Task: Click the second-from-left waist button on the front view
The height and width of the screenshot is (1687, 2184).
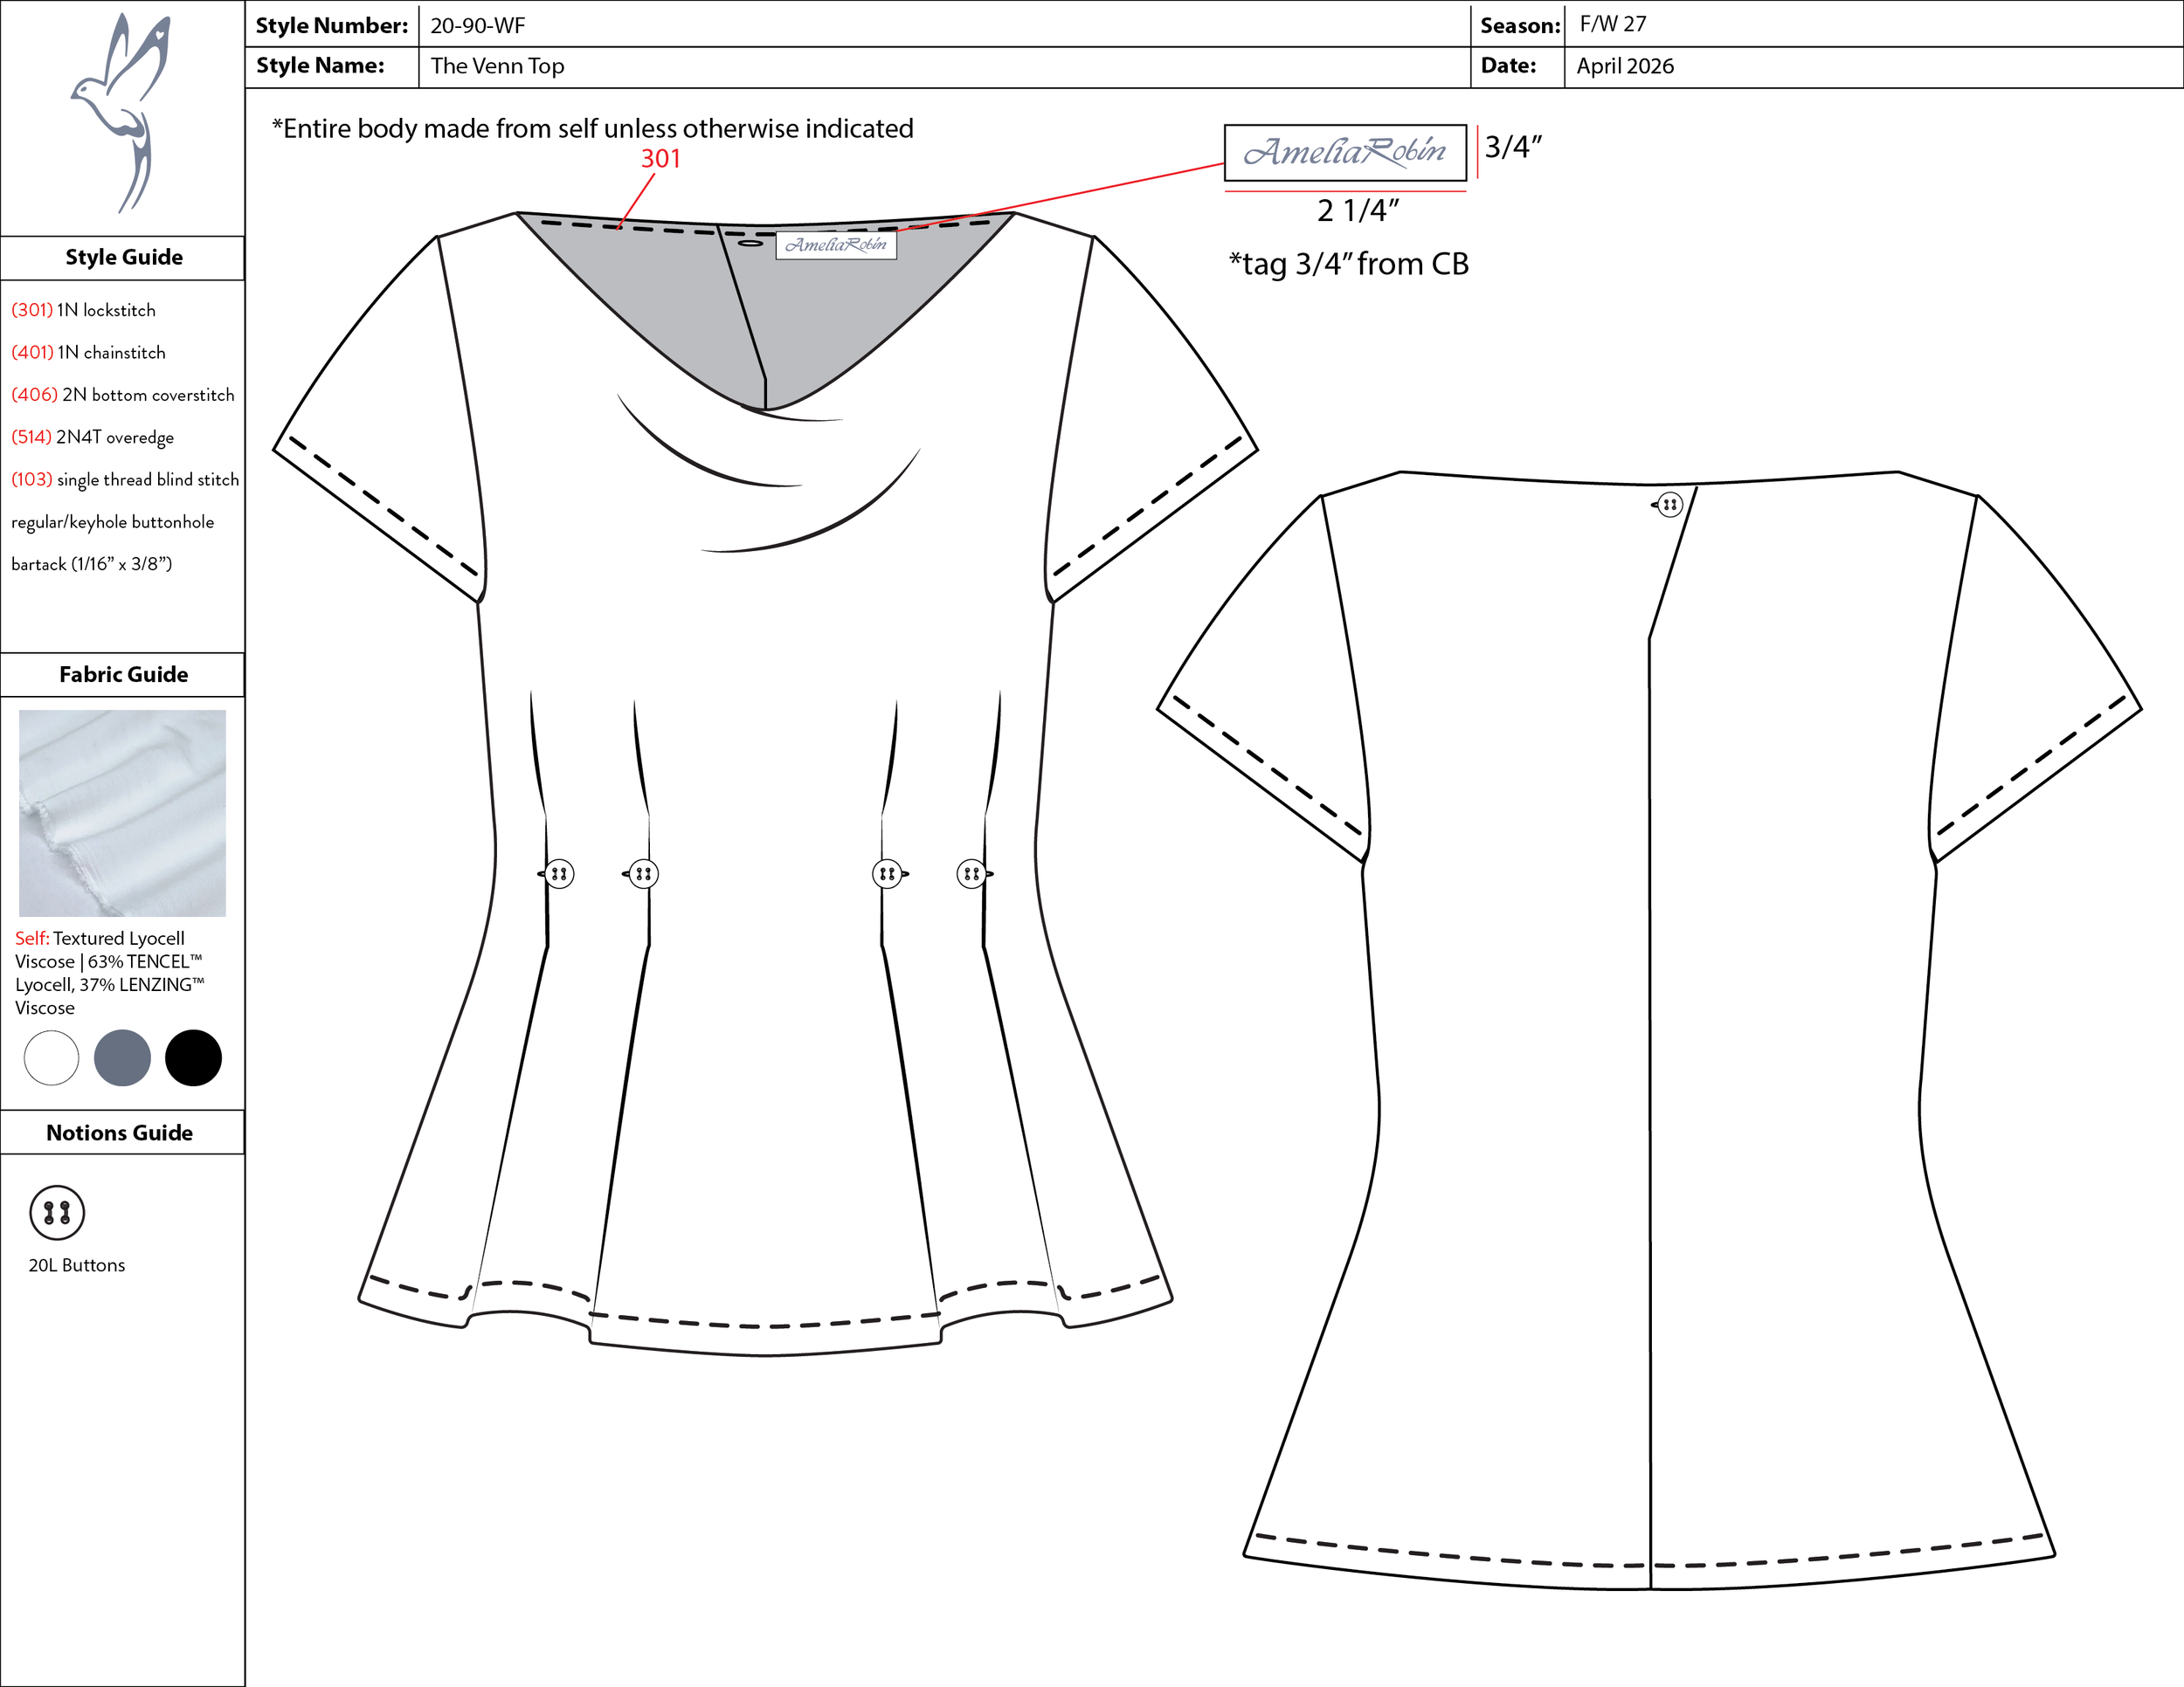Action: coord(643,873)
